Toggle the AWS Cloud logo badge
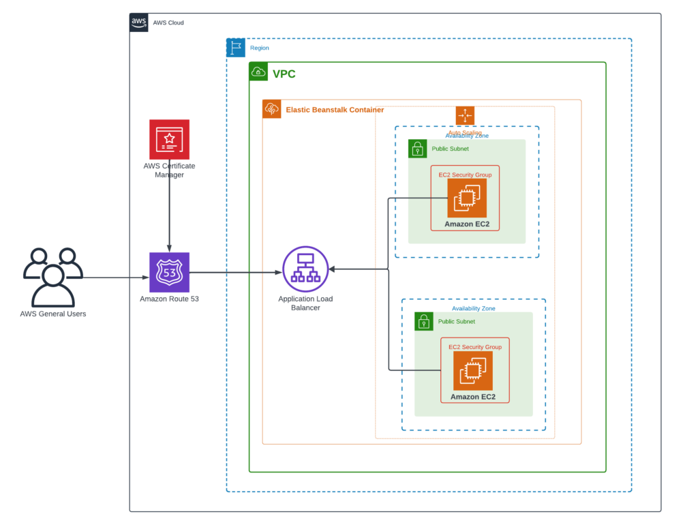The height and width of the screenshot is (525, 698). (138, 22)
